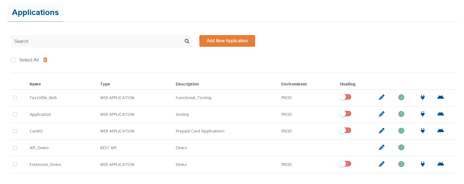Open the Applications tab
The height and width of the screenshot is (184, 464).
click(x=35, y=13)
